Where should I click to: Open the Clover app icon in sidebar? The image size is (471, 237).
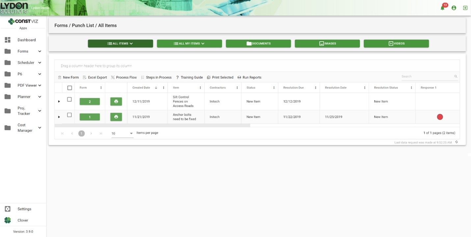point(8,220)
